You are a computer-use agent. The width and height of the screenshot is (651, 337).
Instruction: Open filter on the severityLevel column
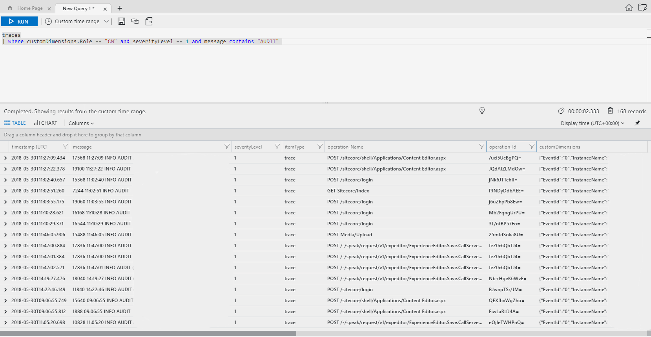[x=277, y=147]
